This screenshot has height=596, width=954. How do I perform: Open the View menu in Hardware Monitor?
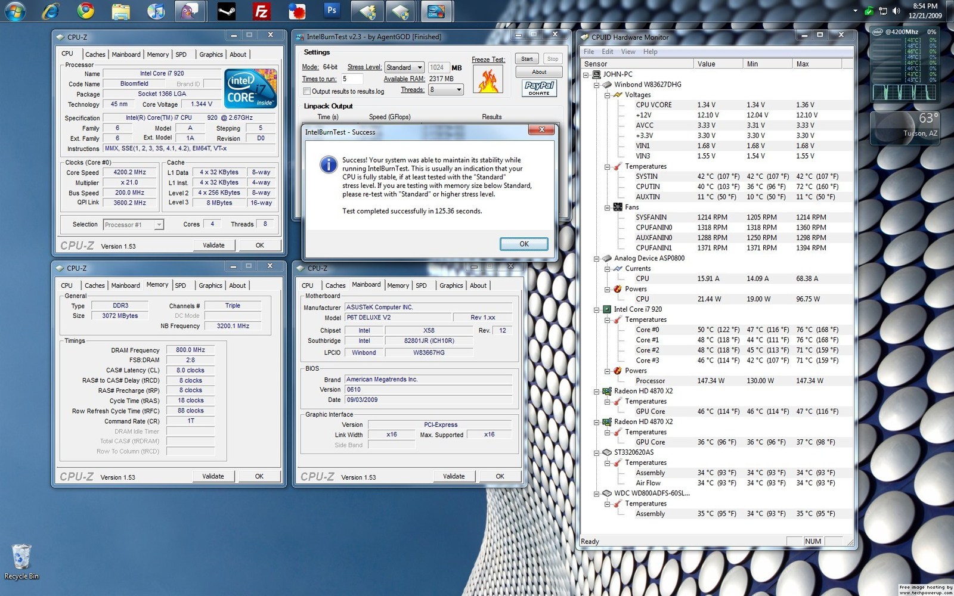click(x=628, y=52)
